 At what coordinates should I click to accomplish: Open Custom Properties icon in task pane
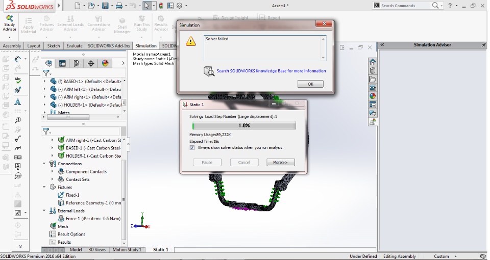point(373,105)
